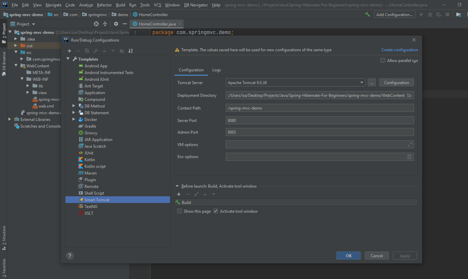Open the Structure tool window
Screen dimensions: 468x279
[x=4, y=238]
